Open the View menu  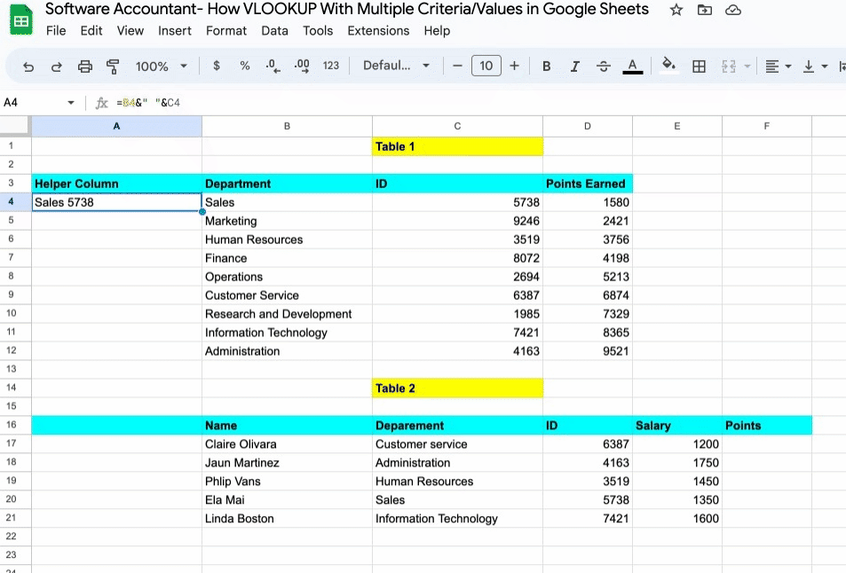130,31
